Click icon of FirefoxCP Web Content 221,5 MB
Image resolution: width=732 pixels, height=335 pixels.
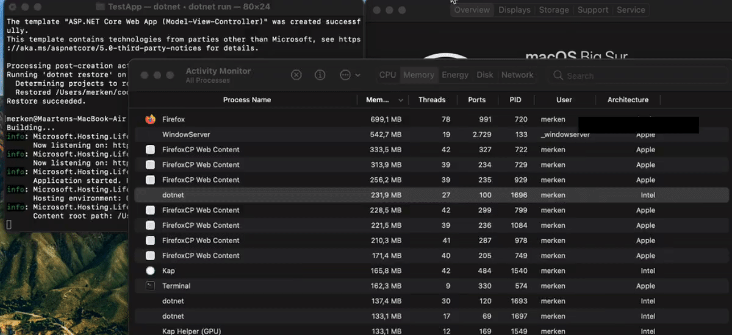tap(151, 225)
